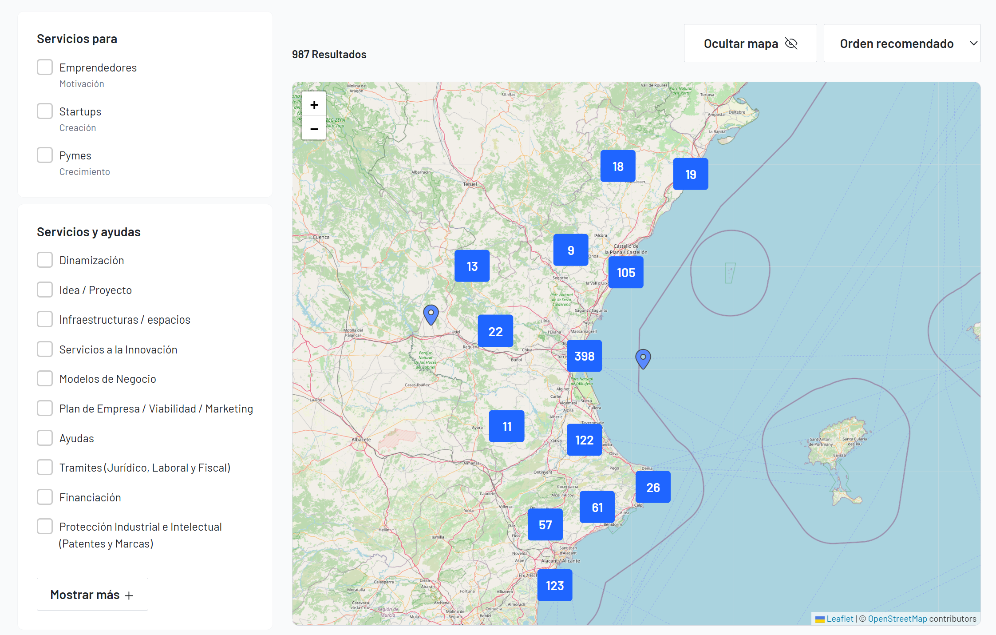Expand filters with Mostrar más

pyautogui.click(x=92, y=594)
